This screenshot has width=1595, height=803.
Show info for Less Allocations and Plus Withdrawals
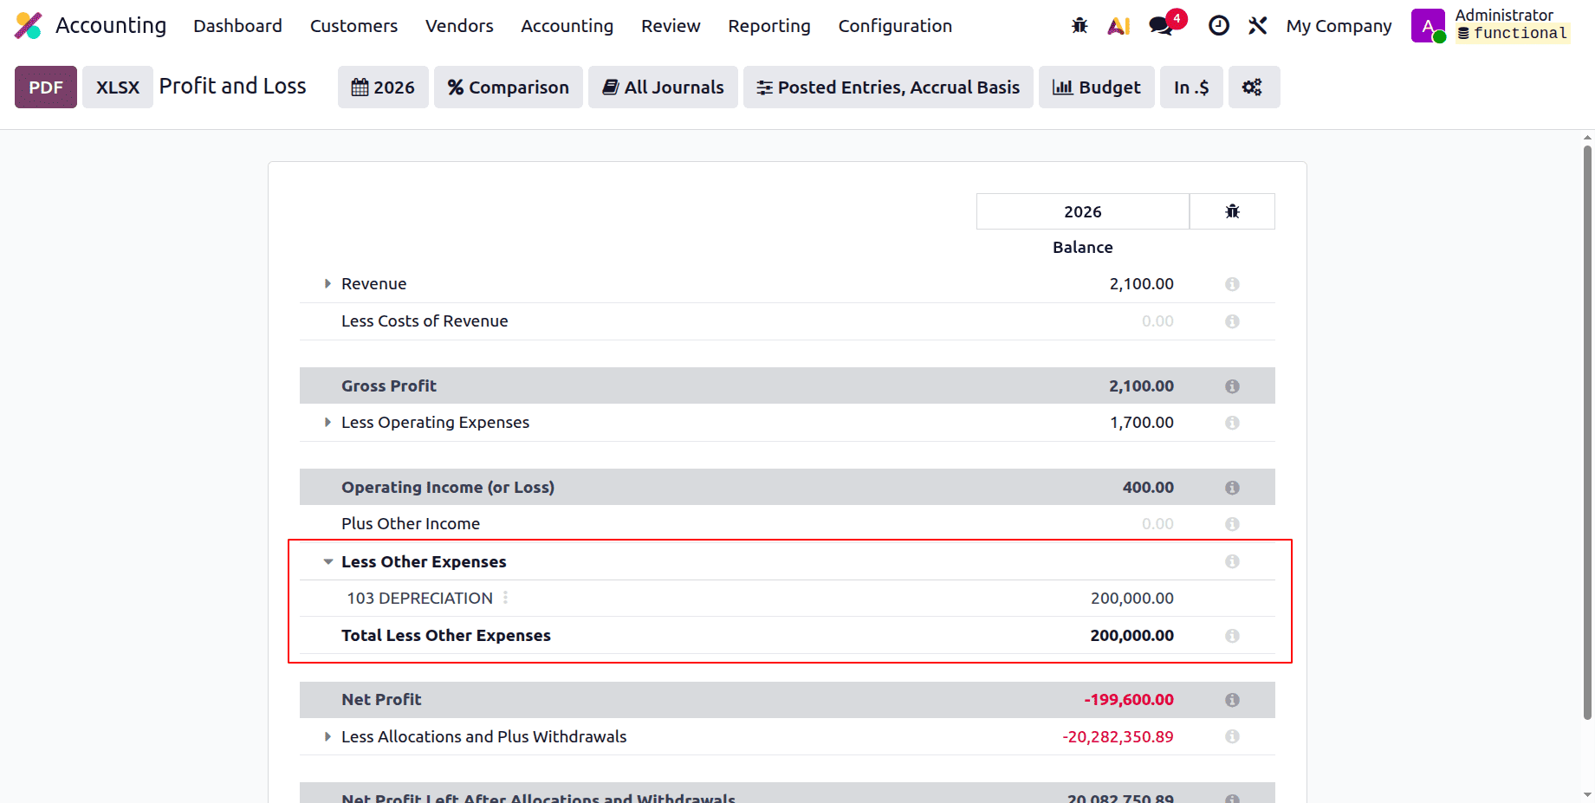1232,736
